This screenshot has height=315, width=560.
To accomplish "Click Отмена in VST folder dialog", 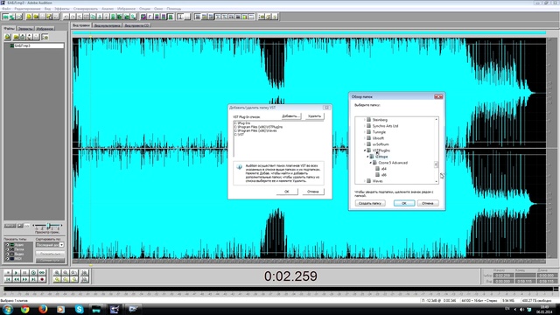I will pyautogui.click(x=313, y=192).
